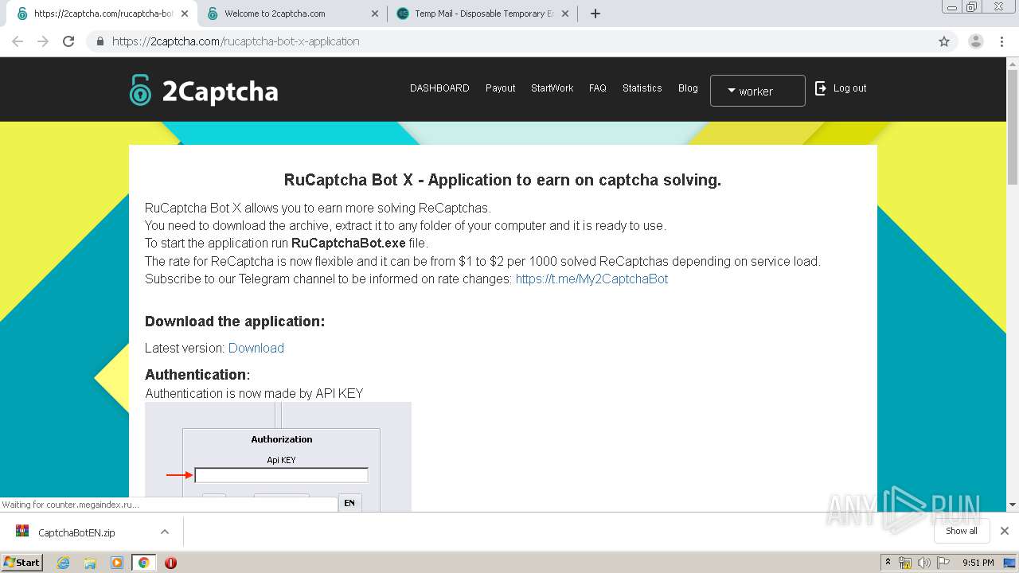1019x573 pixels.
Task: Reload the page with the refresh icon
Action: [68, 41]
